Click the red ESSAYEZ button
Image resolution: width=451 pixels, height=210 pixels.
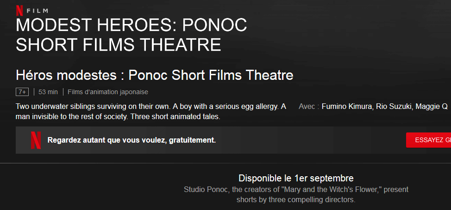click(x=429, y=140)
